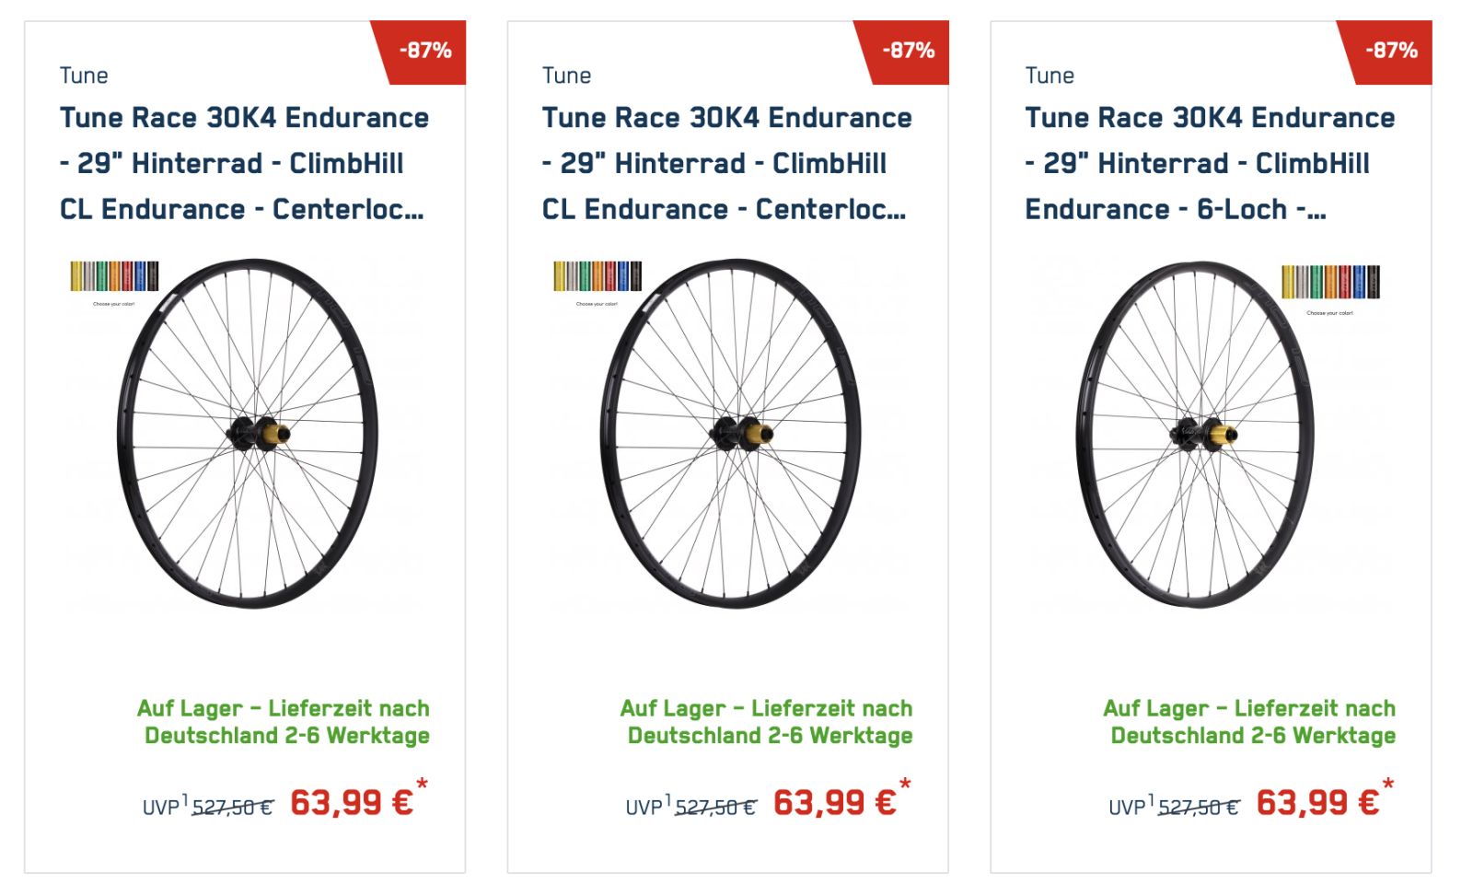Select the color swatch strip on 6-Loch product
The width and height of the screenshot is (1473, 896).
1330,282
